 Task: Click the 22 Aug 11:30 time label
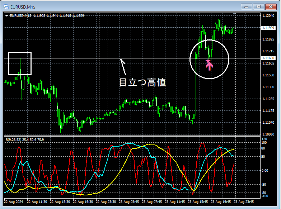(37, 202)
